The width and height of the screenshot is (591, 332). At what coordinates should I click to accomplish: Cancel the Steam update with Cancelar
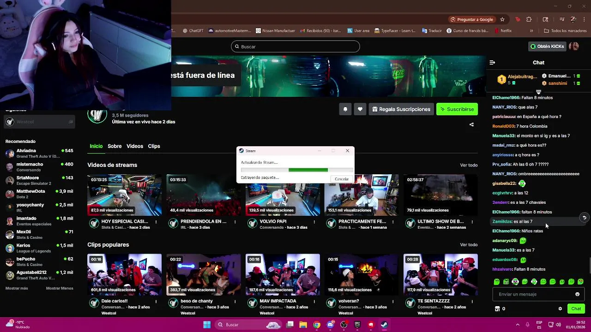[x=342, y=179]
